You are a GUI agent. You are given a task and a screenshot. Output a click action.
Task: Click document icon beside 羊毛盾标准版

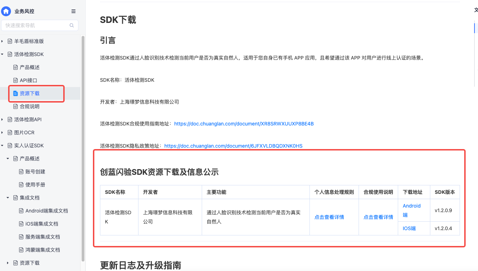10,41
